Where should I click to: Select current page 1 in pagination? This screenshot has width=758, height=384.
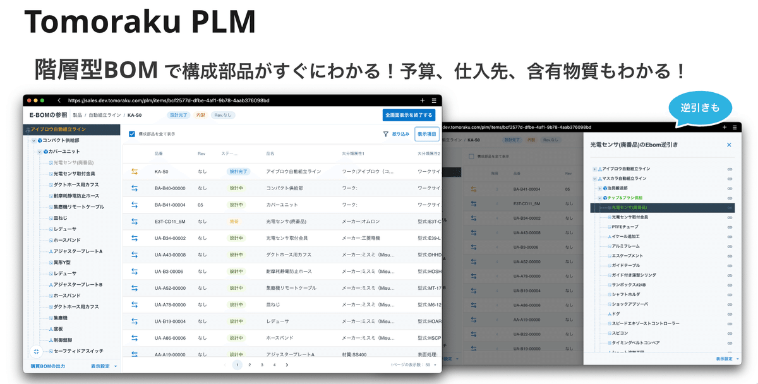237,365
